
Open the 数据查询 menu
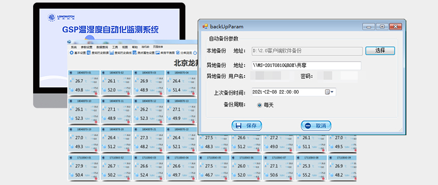point(102,47)
